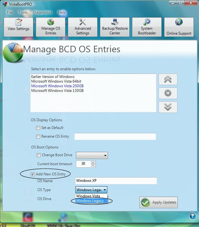Viewport: 199px width, 227px height.
Task: Open the Tools menu
Action: click(x=23, y=12)
